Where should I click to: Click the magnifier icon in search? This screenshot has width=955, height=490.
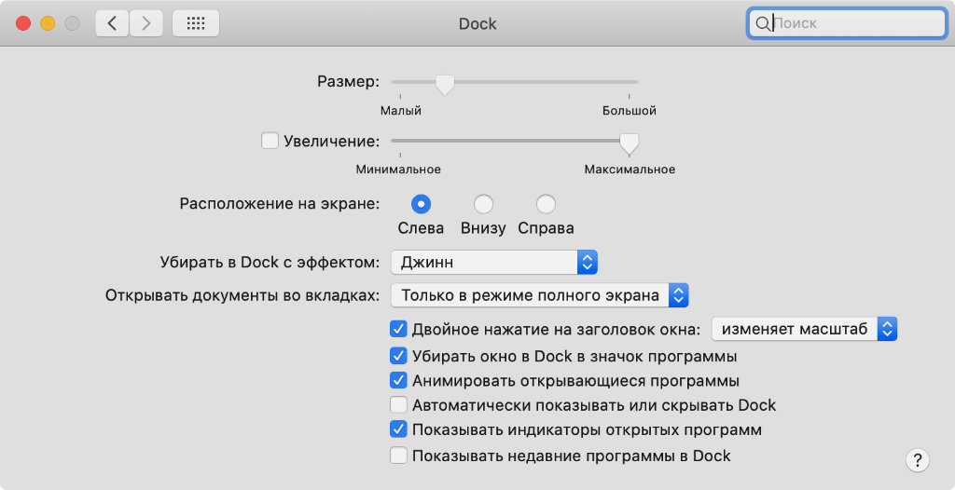click(762, 23)
